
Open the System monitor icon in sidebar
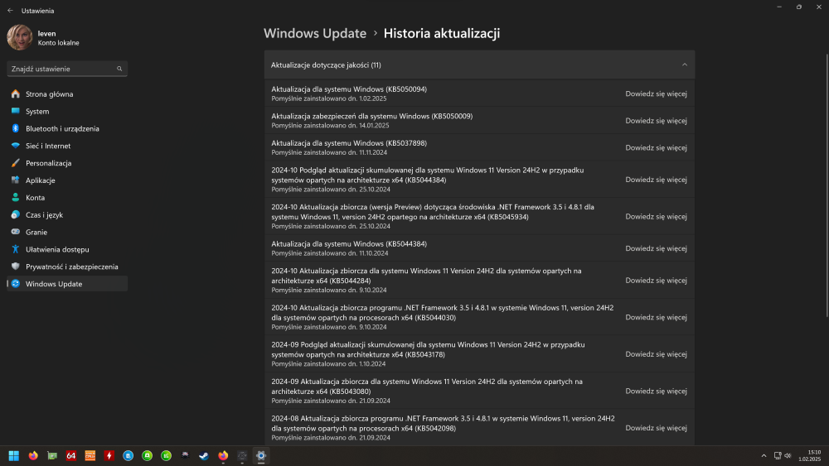[15, 111]
